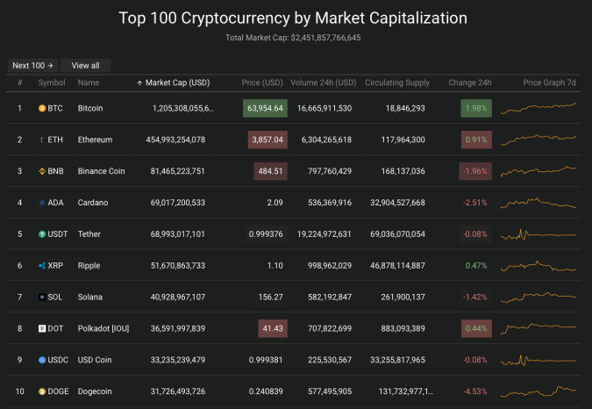Sort by rank # column header
Image resolution: width=592 pixels, height=409 pixels.
pos(19,83)
